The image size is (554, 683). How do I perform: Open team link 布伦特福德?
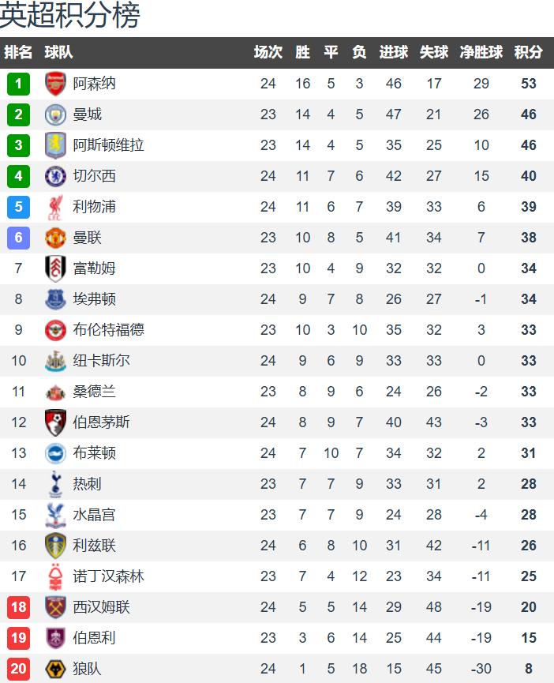pos(108,330)
